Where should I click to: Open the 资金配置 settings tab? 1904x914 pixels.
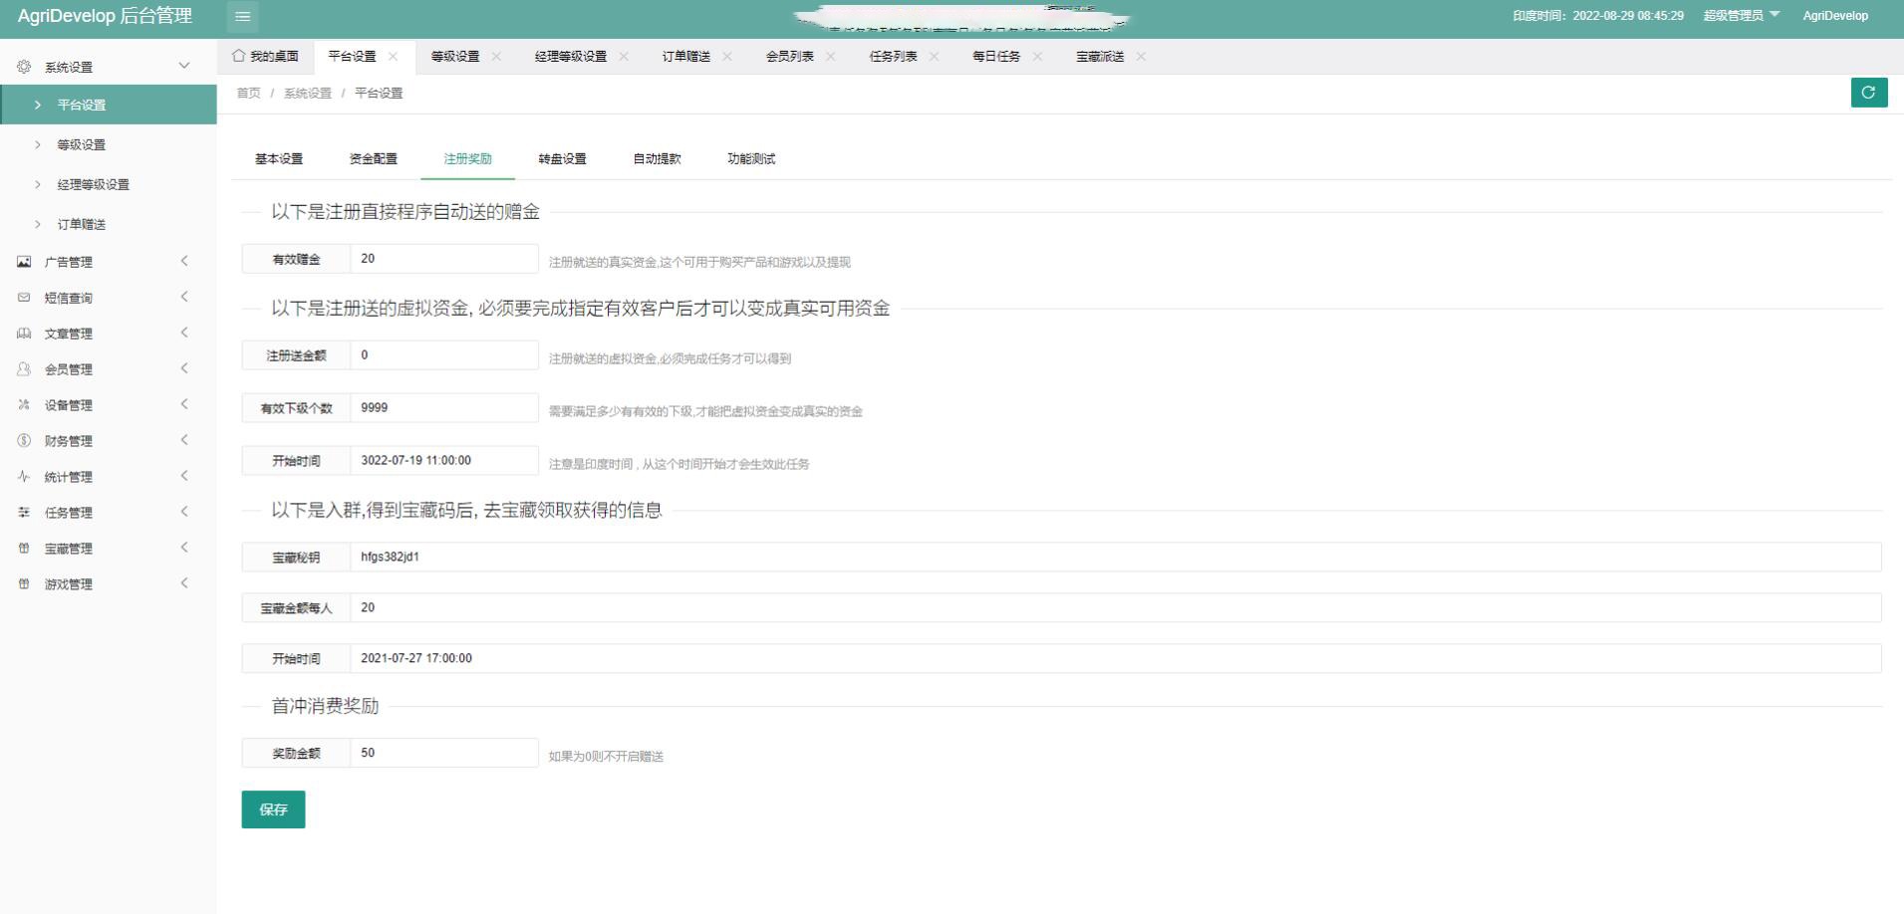click(x=374, y=158)
